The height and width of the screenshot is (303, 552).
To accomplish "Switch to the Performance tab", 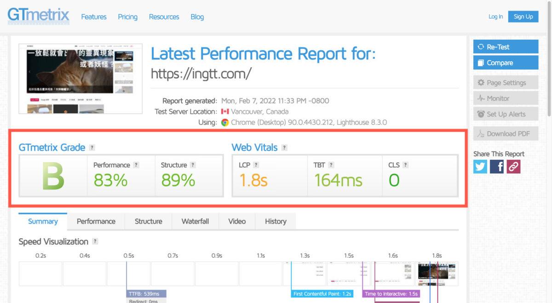I will coord(96,221).
